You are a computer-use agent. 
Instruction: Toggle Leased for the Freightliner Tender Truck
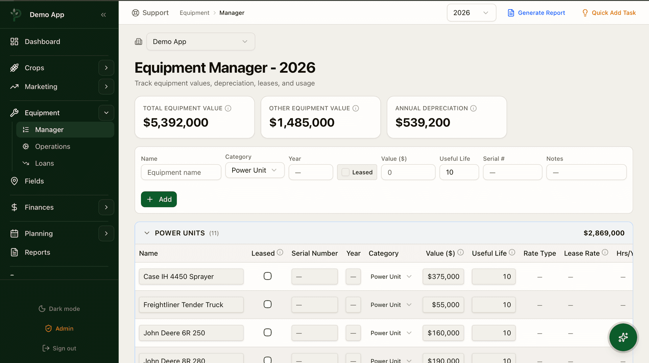(x=267, y=304)
